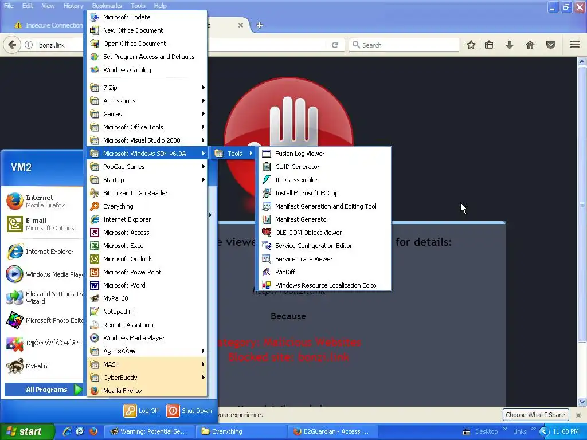
Task: Bookmark this page with star icon
Action: tap(471, 45)
